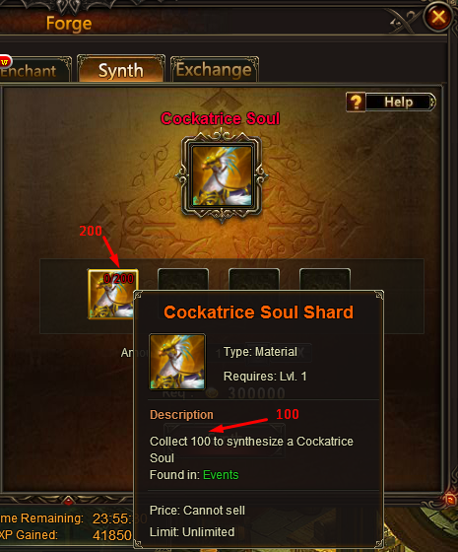Select the third empty material slot
Image resolution: width=458 pixels, height=552 pixels.
tap(254, 280)
